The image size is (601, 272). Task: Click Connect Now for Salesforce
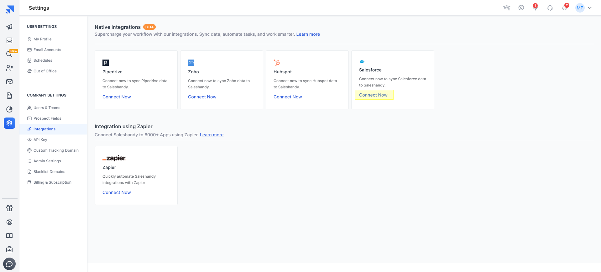(x=373, y=95)
